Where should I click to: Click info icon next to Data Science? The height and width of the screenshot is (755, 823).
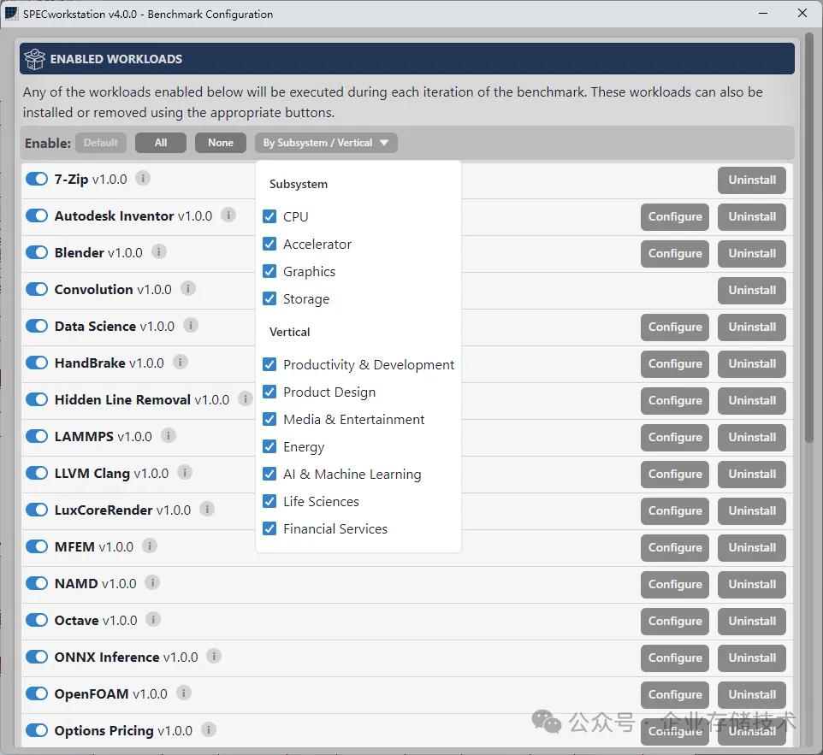[x=191, y=326]
